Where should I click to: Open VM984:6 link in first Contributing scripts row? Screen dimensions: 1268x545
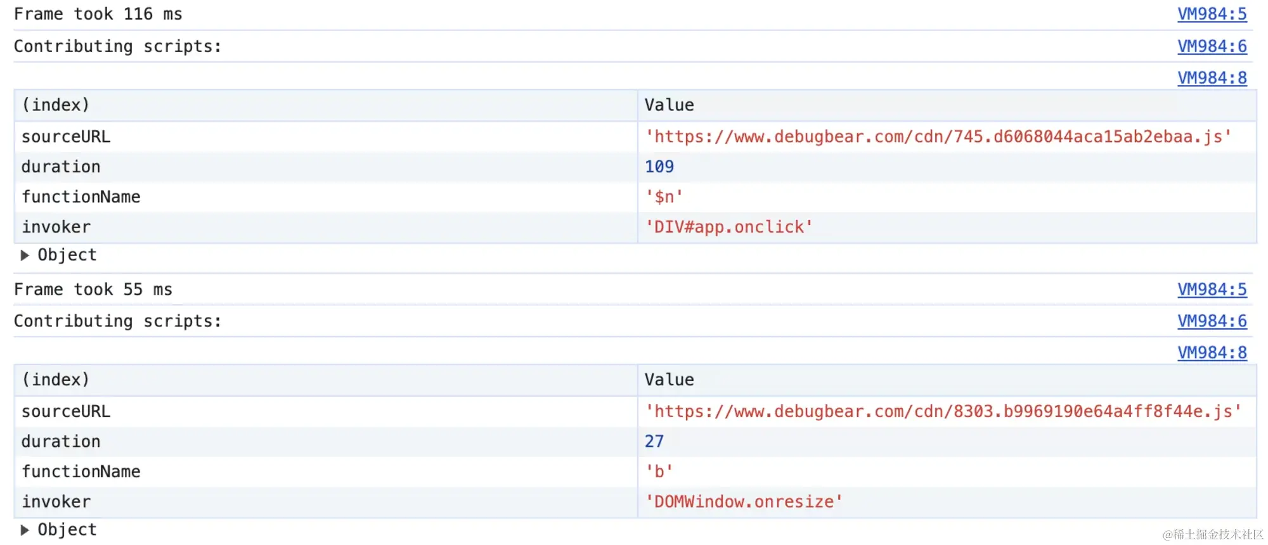1212,46
